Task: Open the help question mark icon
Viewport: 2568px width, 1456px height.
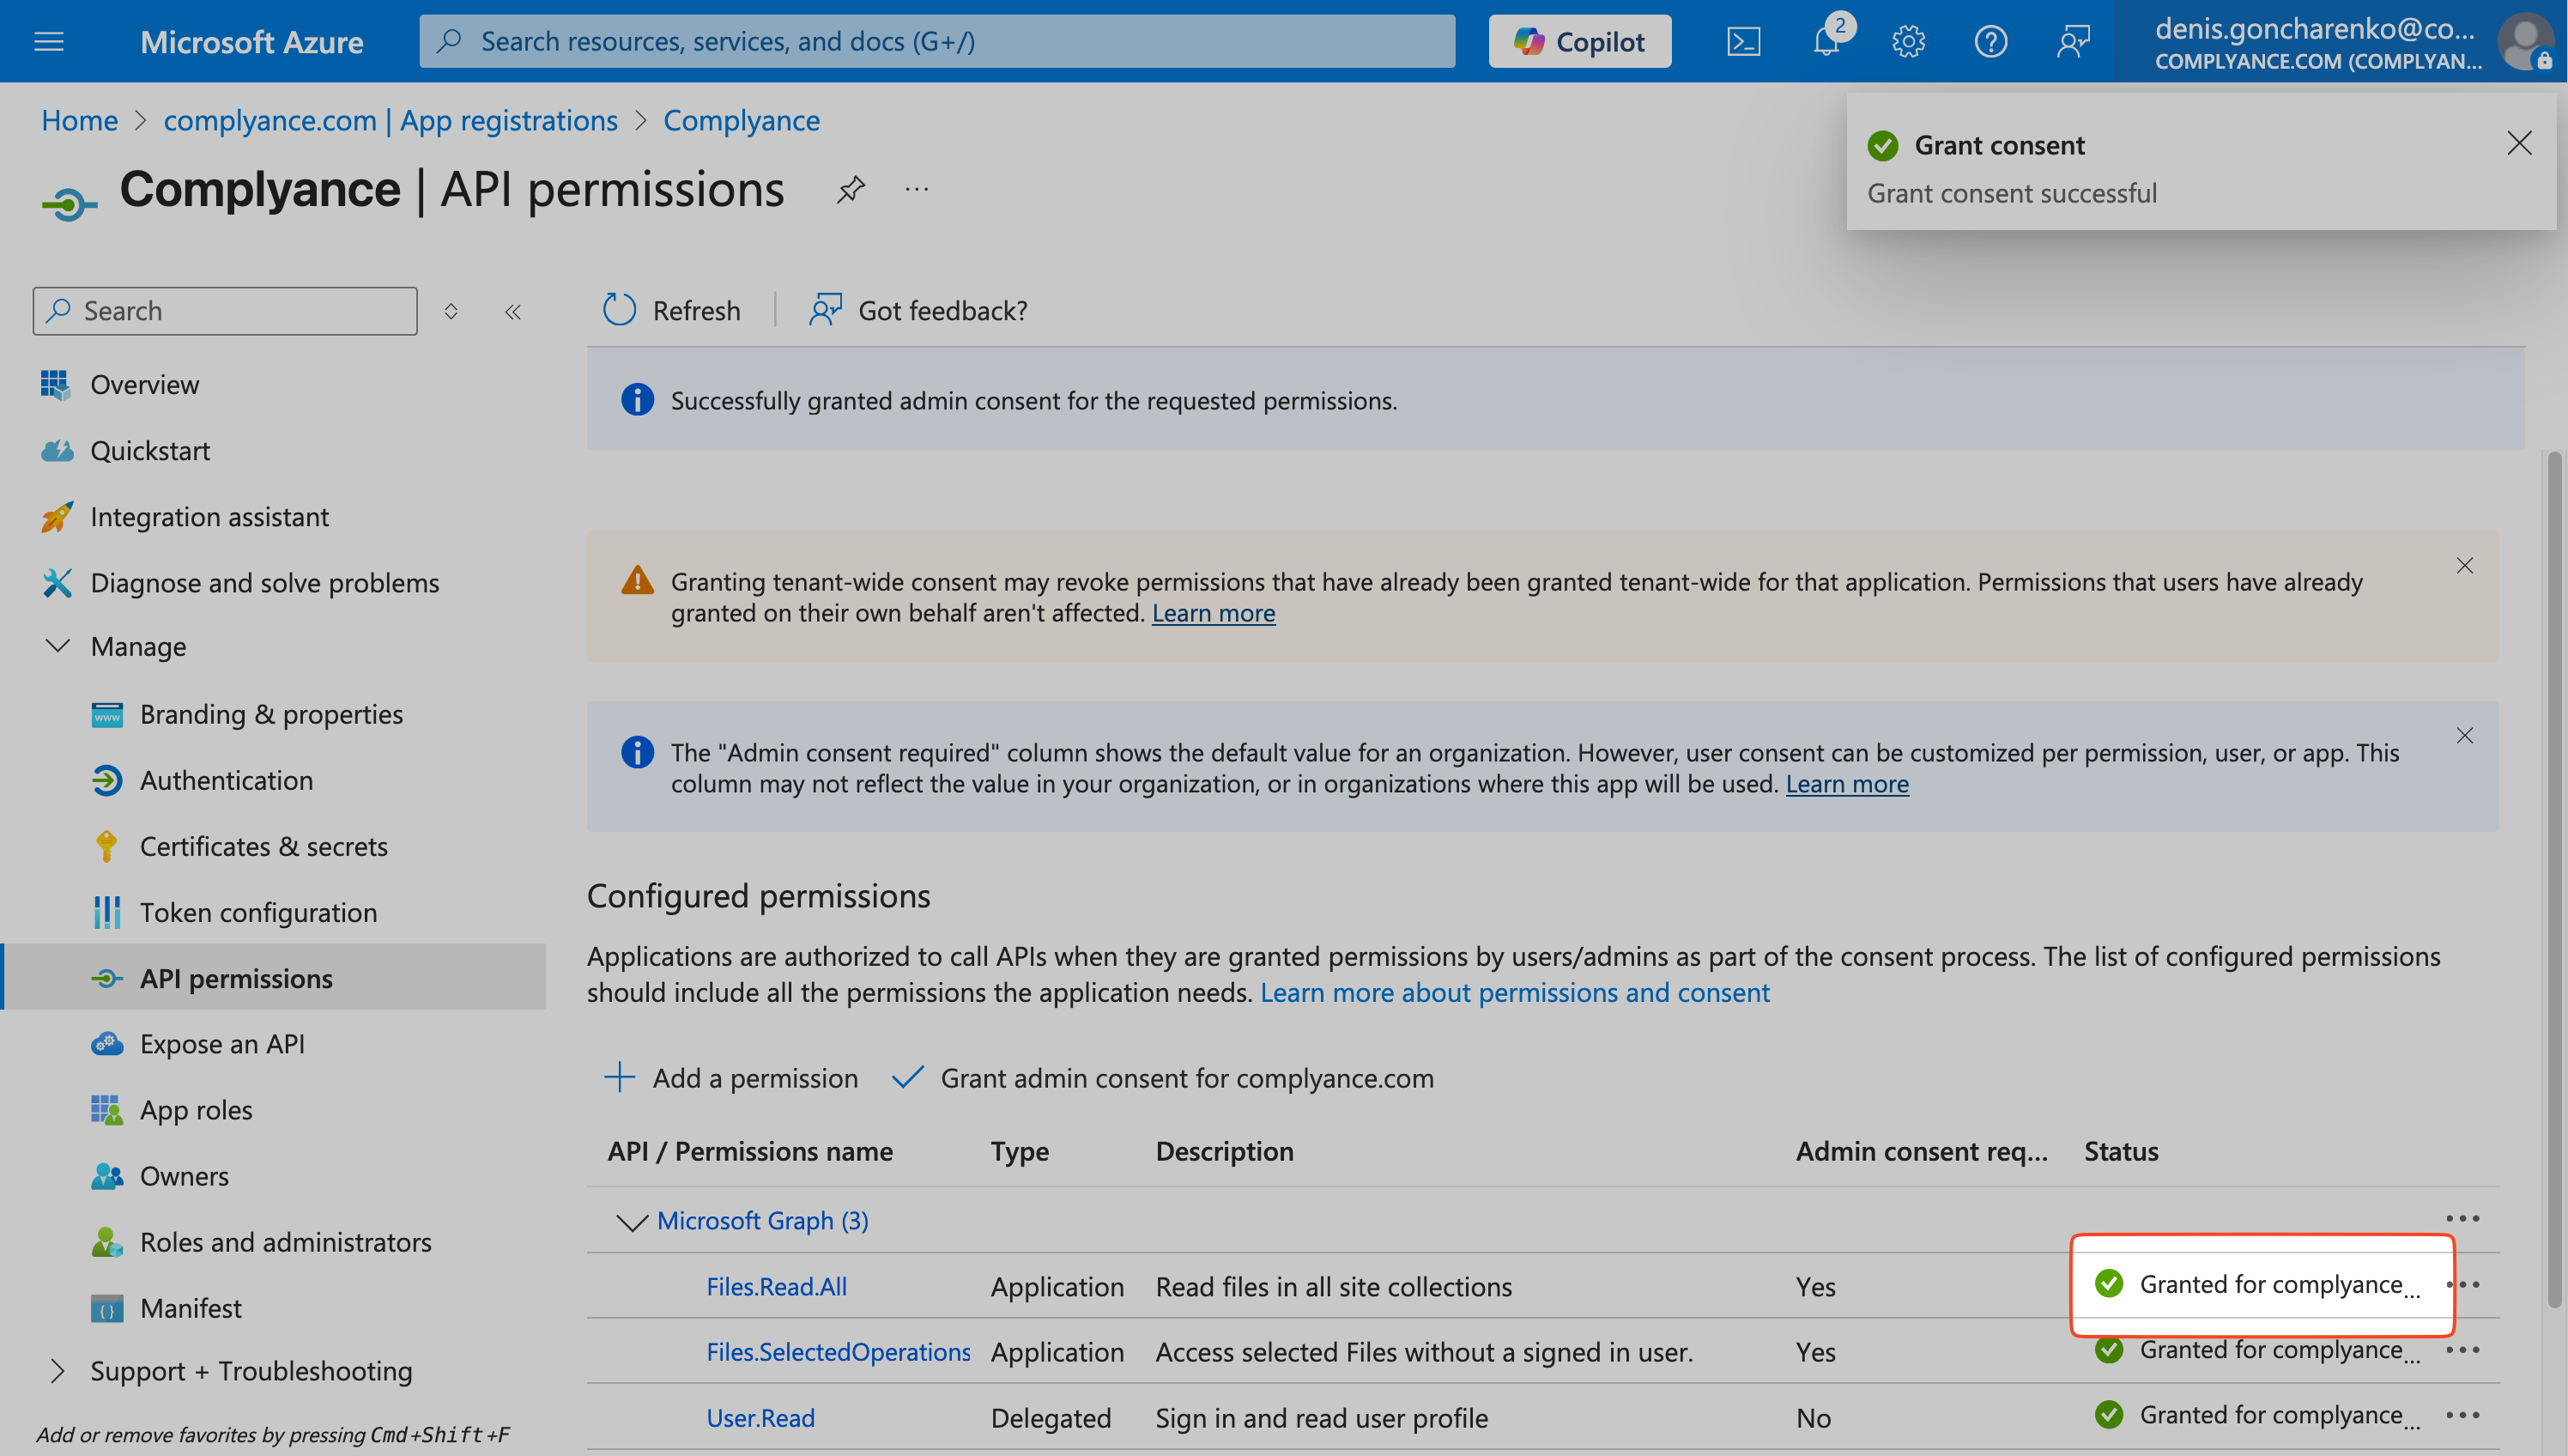Action: tap(1990, 41)
